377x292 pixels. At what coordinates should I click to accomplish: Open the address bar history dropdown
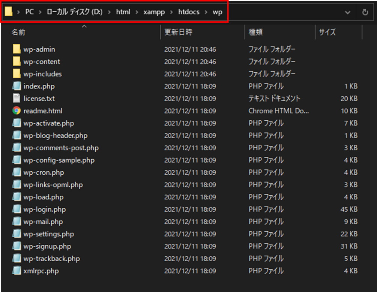(347, 12)
